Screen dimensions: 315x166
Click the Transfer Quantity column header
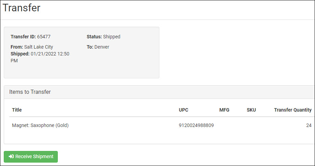coord(293,110)
